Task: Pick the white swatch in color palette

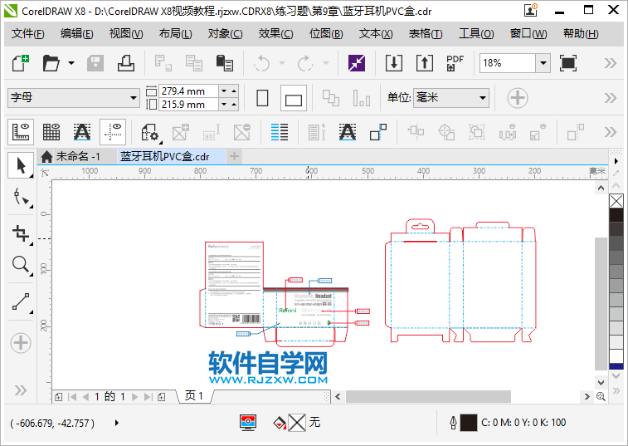Action: [616, 356]
